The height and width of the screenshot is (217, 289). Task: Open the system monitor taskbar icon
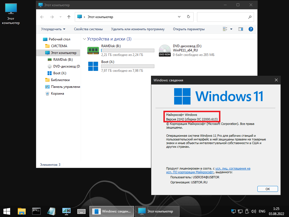(x=66, y=211)
